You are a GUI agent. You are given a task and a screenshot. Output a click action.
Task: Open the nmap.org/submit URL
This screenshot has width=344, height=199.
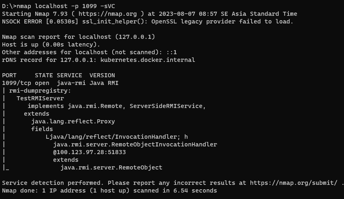point(293,183)
